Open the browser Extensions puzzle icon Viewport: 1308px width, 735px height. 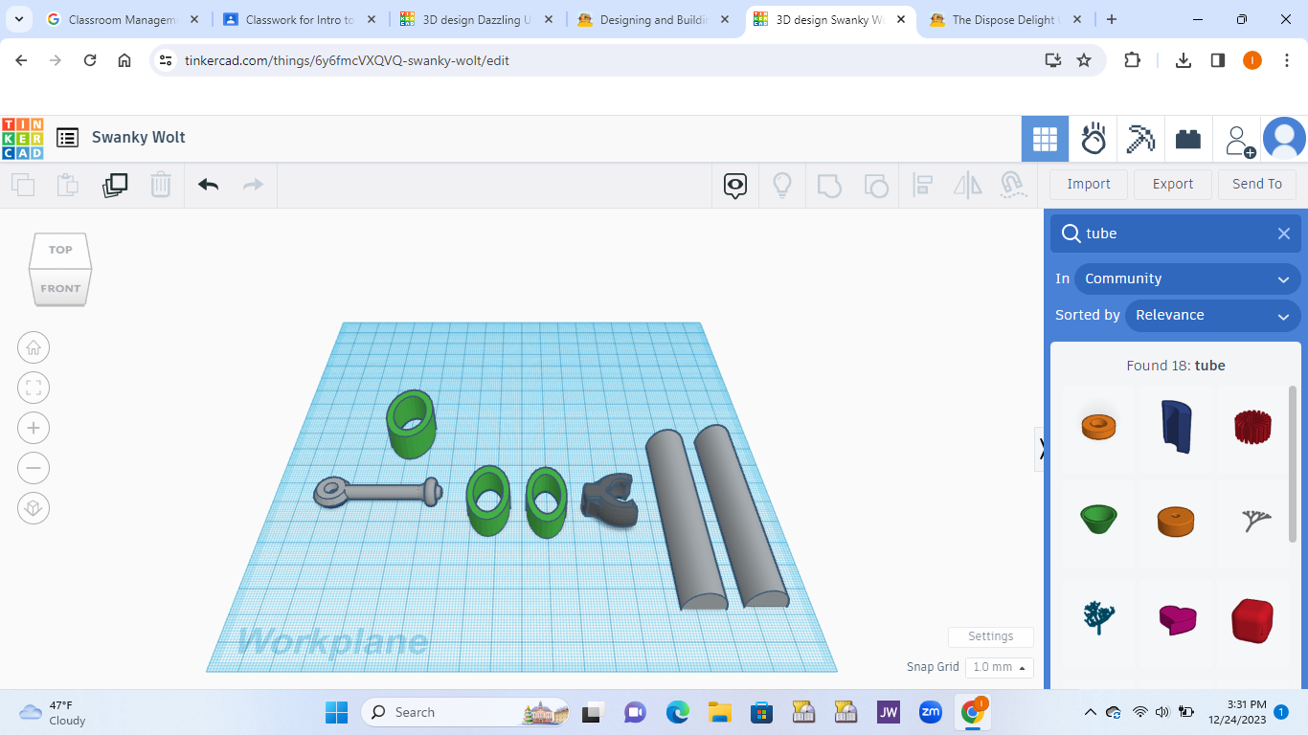1132,60
